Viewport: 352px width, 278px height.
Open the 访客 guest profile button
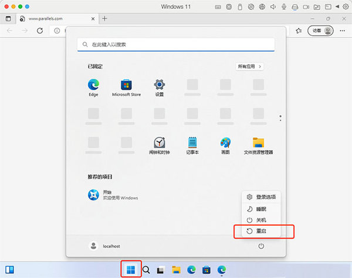point(320,31)
